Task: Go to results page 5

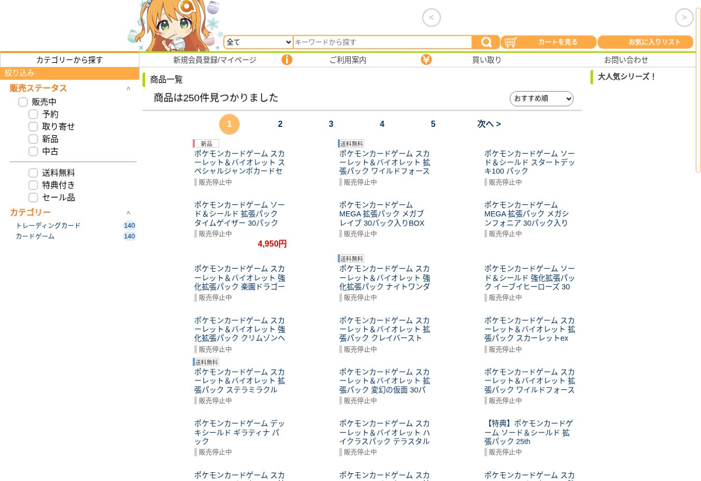Action: pos(433,124)
